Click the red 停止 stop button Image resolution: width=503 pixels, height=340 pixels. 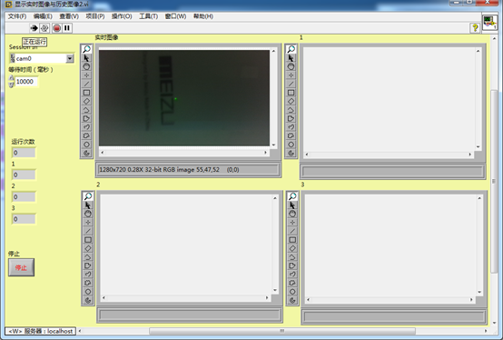pos(21,267)
